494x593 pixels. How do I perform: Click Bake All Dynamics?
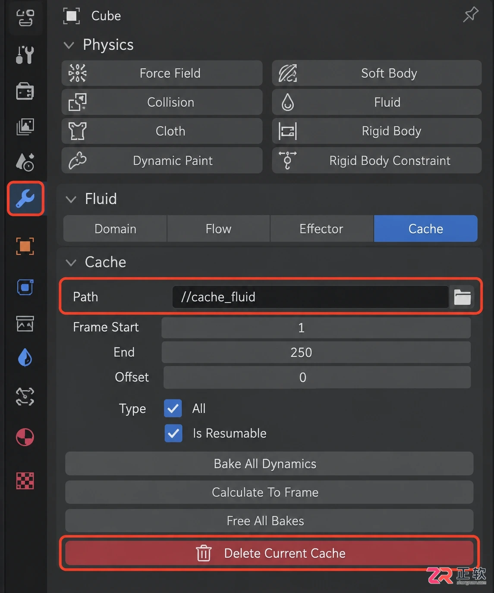click(x=269, y=464)
